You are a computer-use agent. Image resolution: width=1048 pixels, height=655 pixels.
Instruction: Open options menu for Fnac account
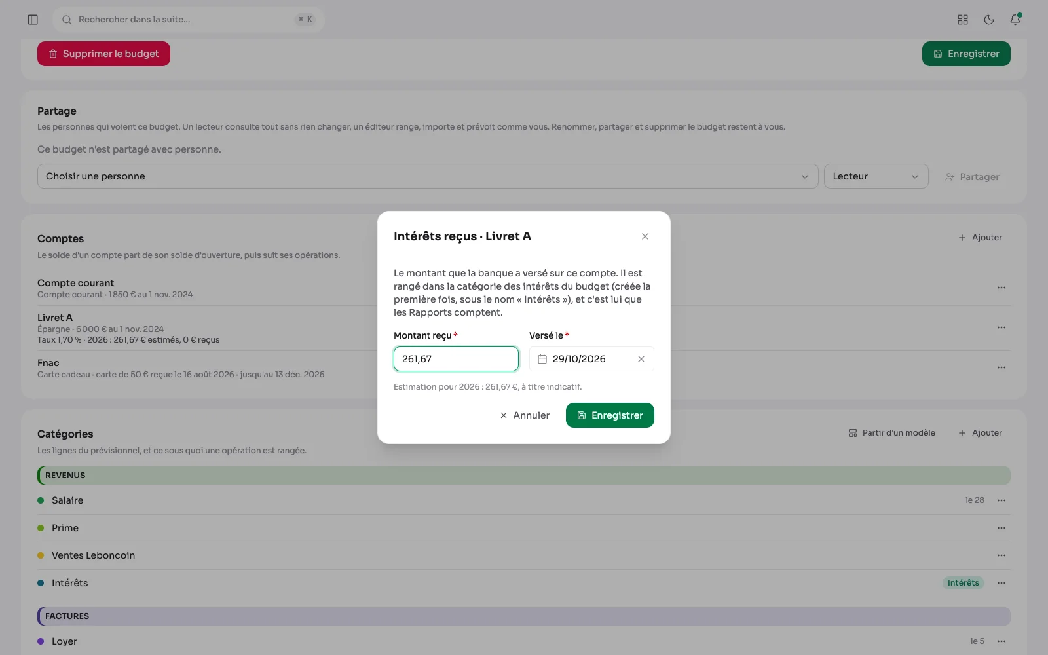[1001, 367]
